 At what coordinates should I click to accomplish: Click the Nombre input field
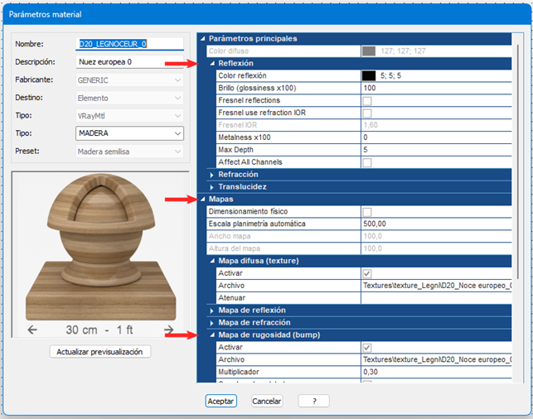point(129,44)
